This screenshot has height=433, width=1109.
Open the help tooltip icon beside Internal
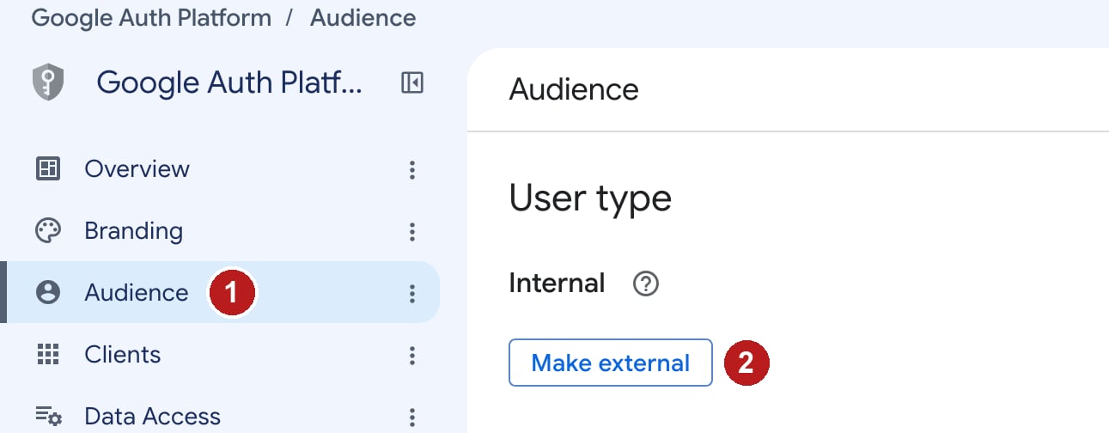(x=645, y=284)
